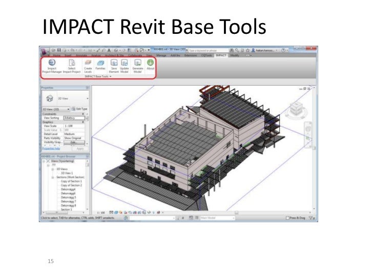The width and height of the screenshot is (373, 280).
Task: Click the Apply button in Properties
Action: click(x=80, y=149)
